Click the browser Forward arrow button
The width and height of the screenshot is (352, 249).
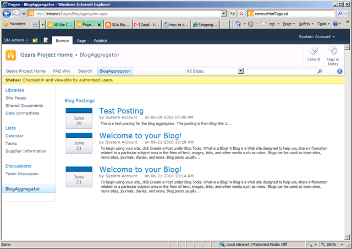[x=16, y=14]
